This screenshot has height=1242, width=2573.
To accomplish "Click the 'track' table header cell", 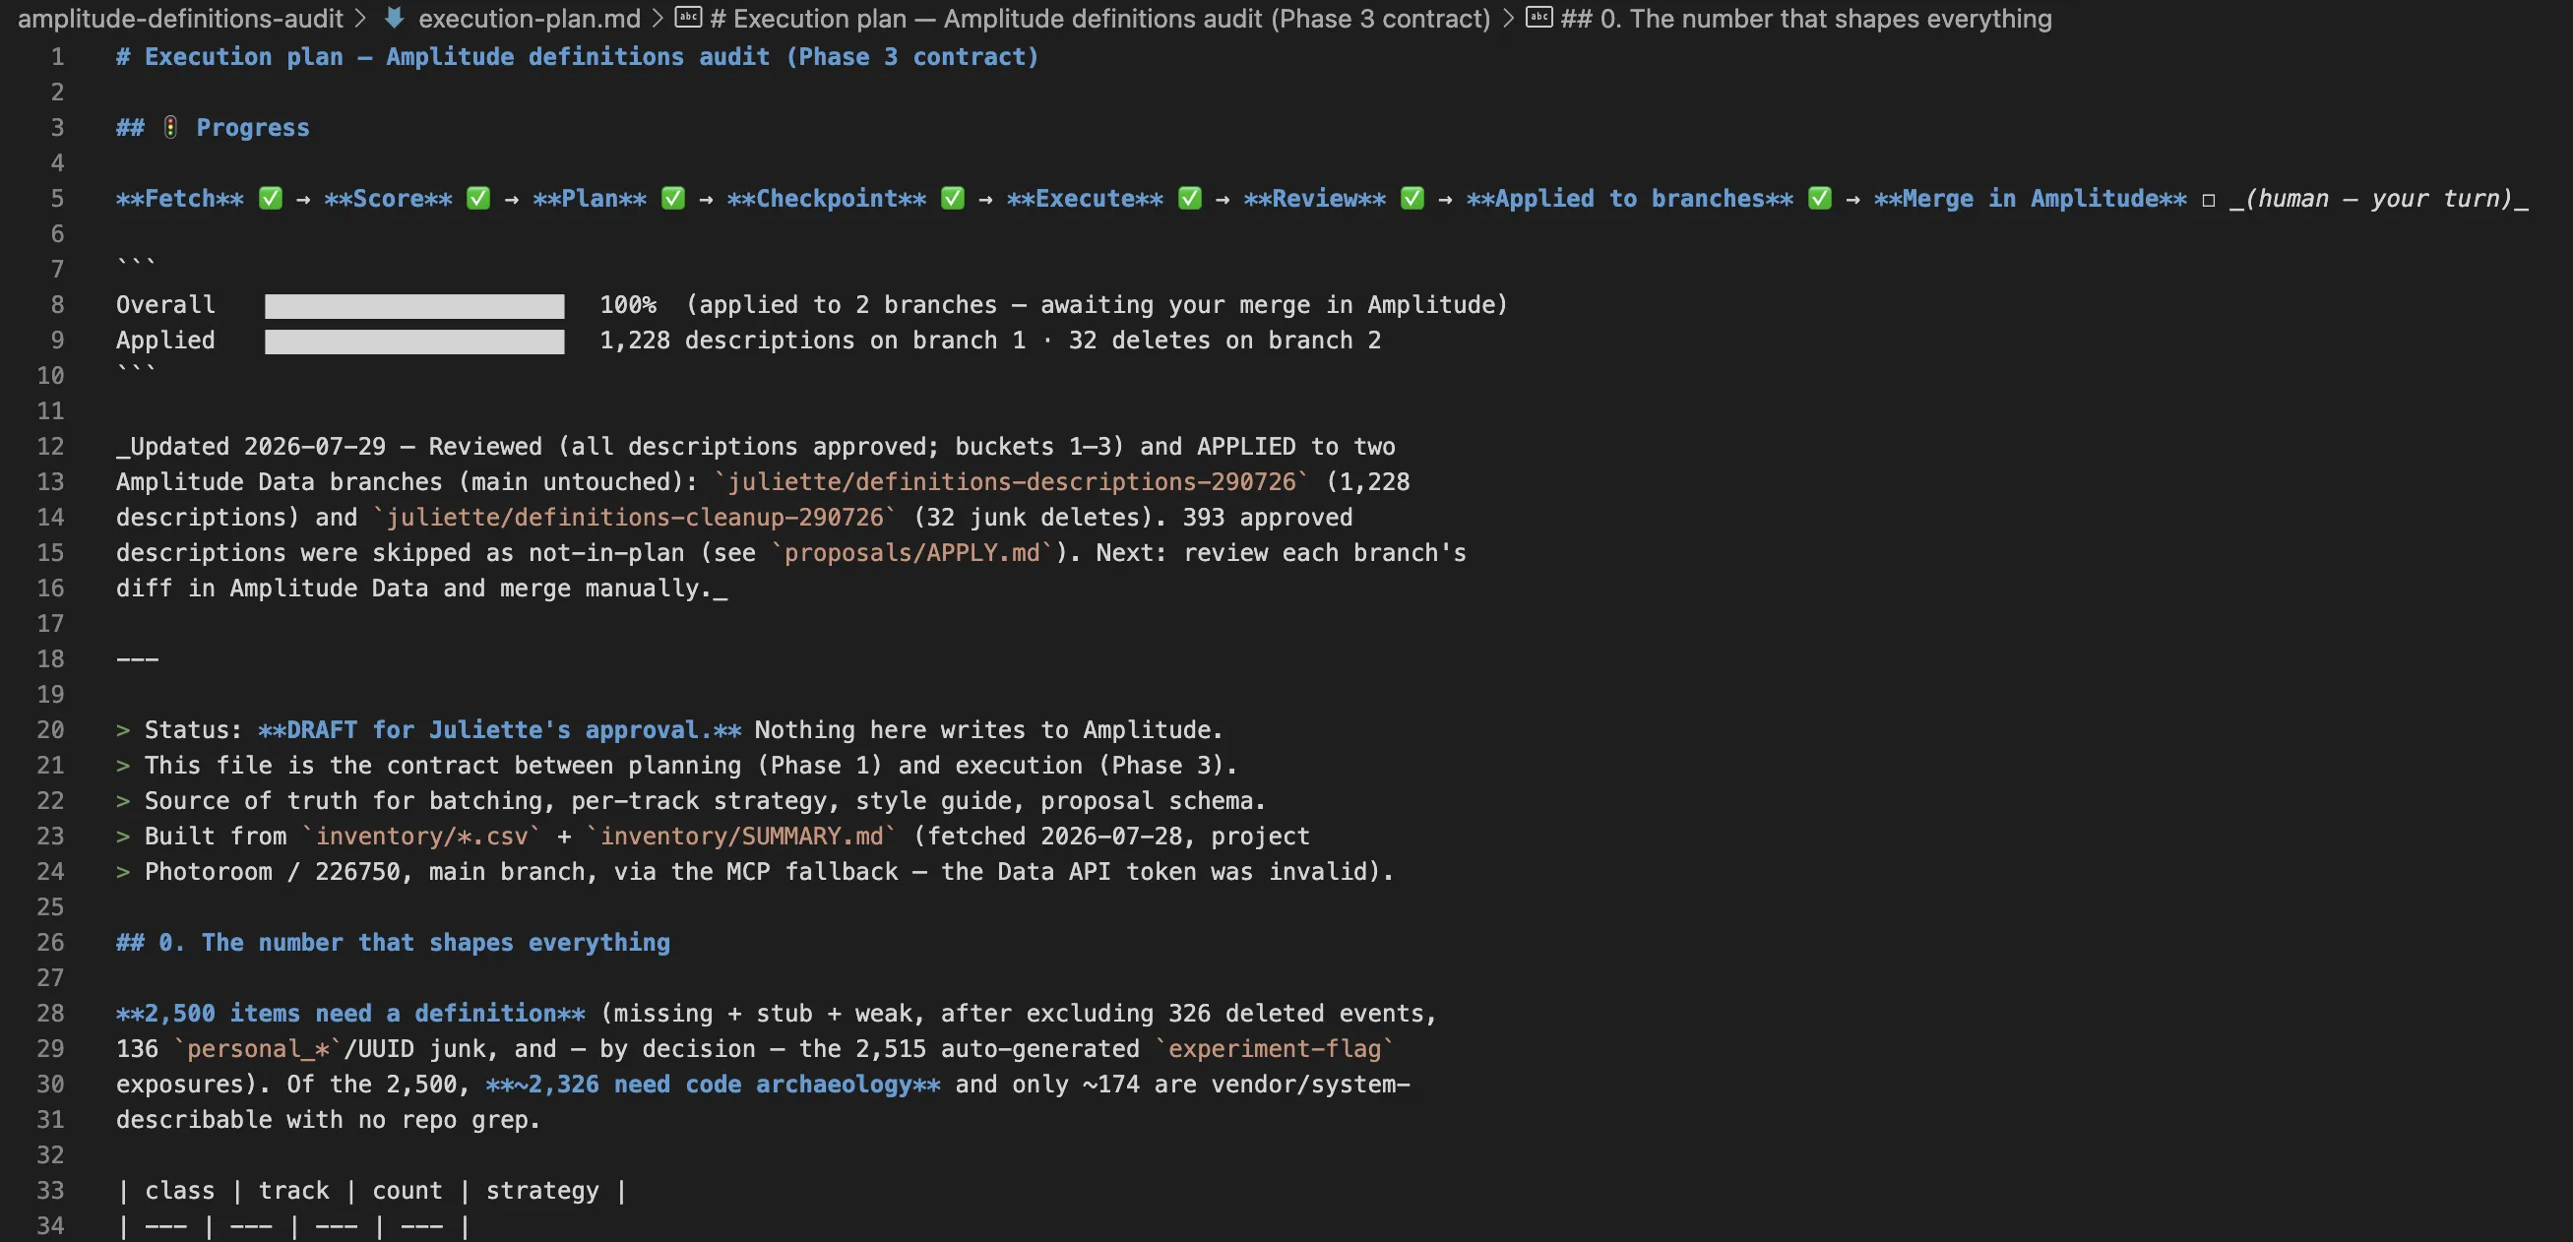I will pos(293,1190).
